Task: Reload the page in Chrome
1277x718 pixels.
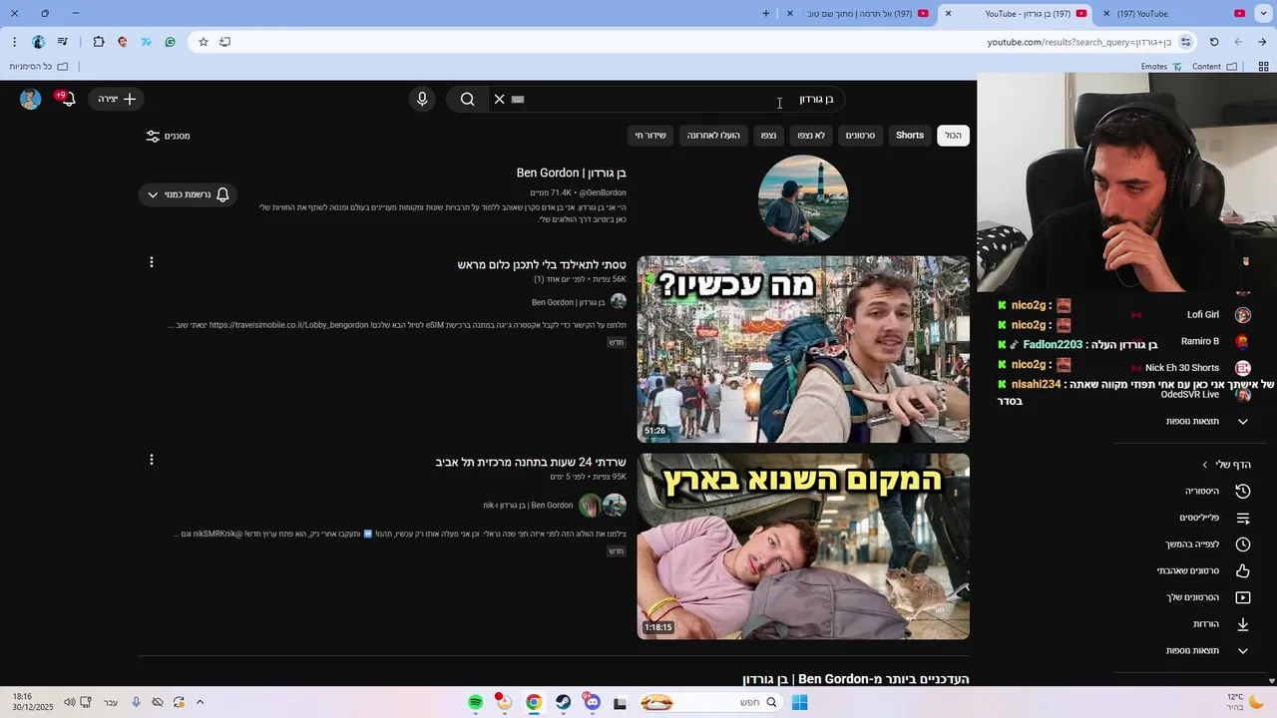Action: click(1214, 42)
